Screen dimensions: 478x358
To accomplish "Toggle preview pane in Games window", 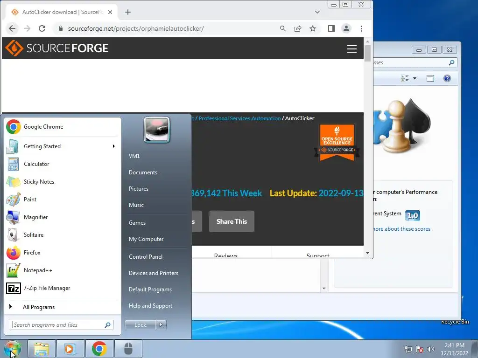I will 430,78.
